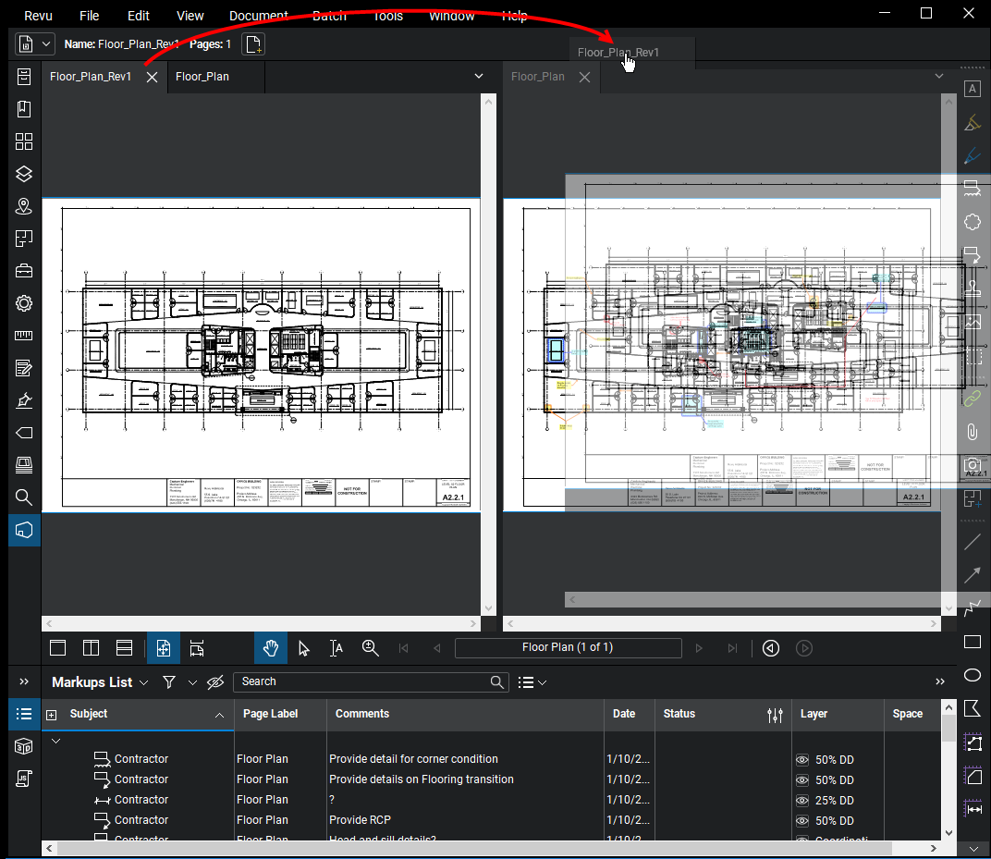Open the Tool Chest briefcase icon
This screenshot has height=859, width=991.
(x=24, y=271)
